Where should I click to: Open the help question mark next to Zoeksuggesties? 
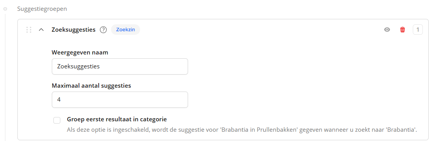pyautogui.click(x=103, y=30)
